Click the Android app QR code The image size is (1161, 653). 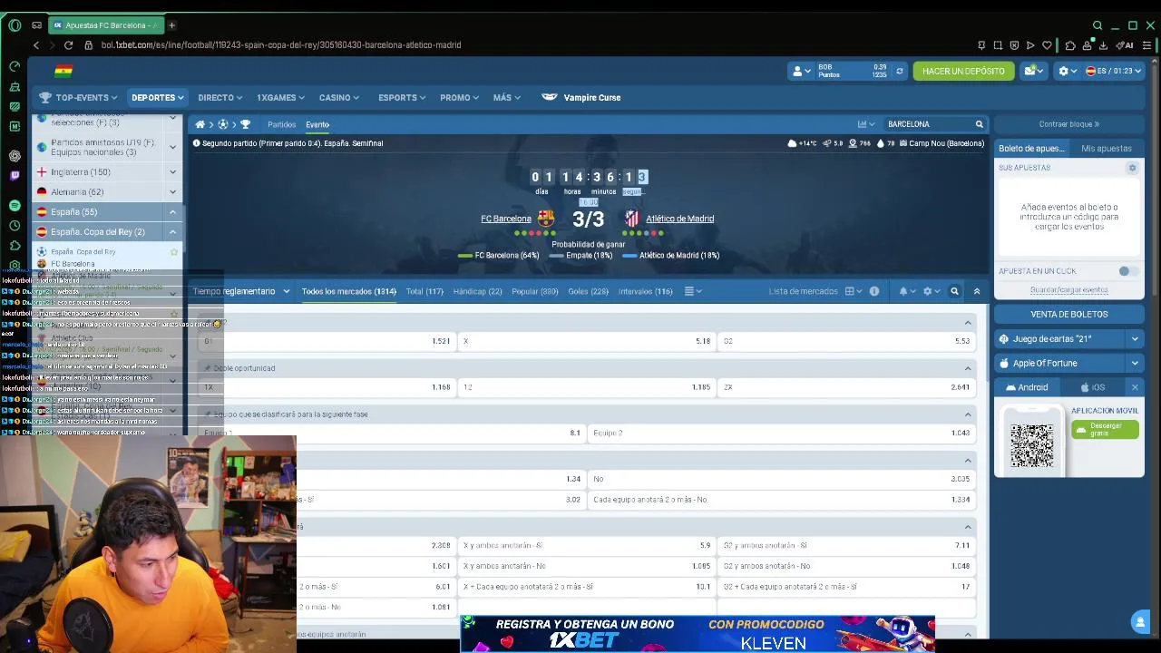(x=1032, y=444)
